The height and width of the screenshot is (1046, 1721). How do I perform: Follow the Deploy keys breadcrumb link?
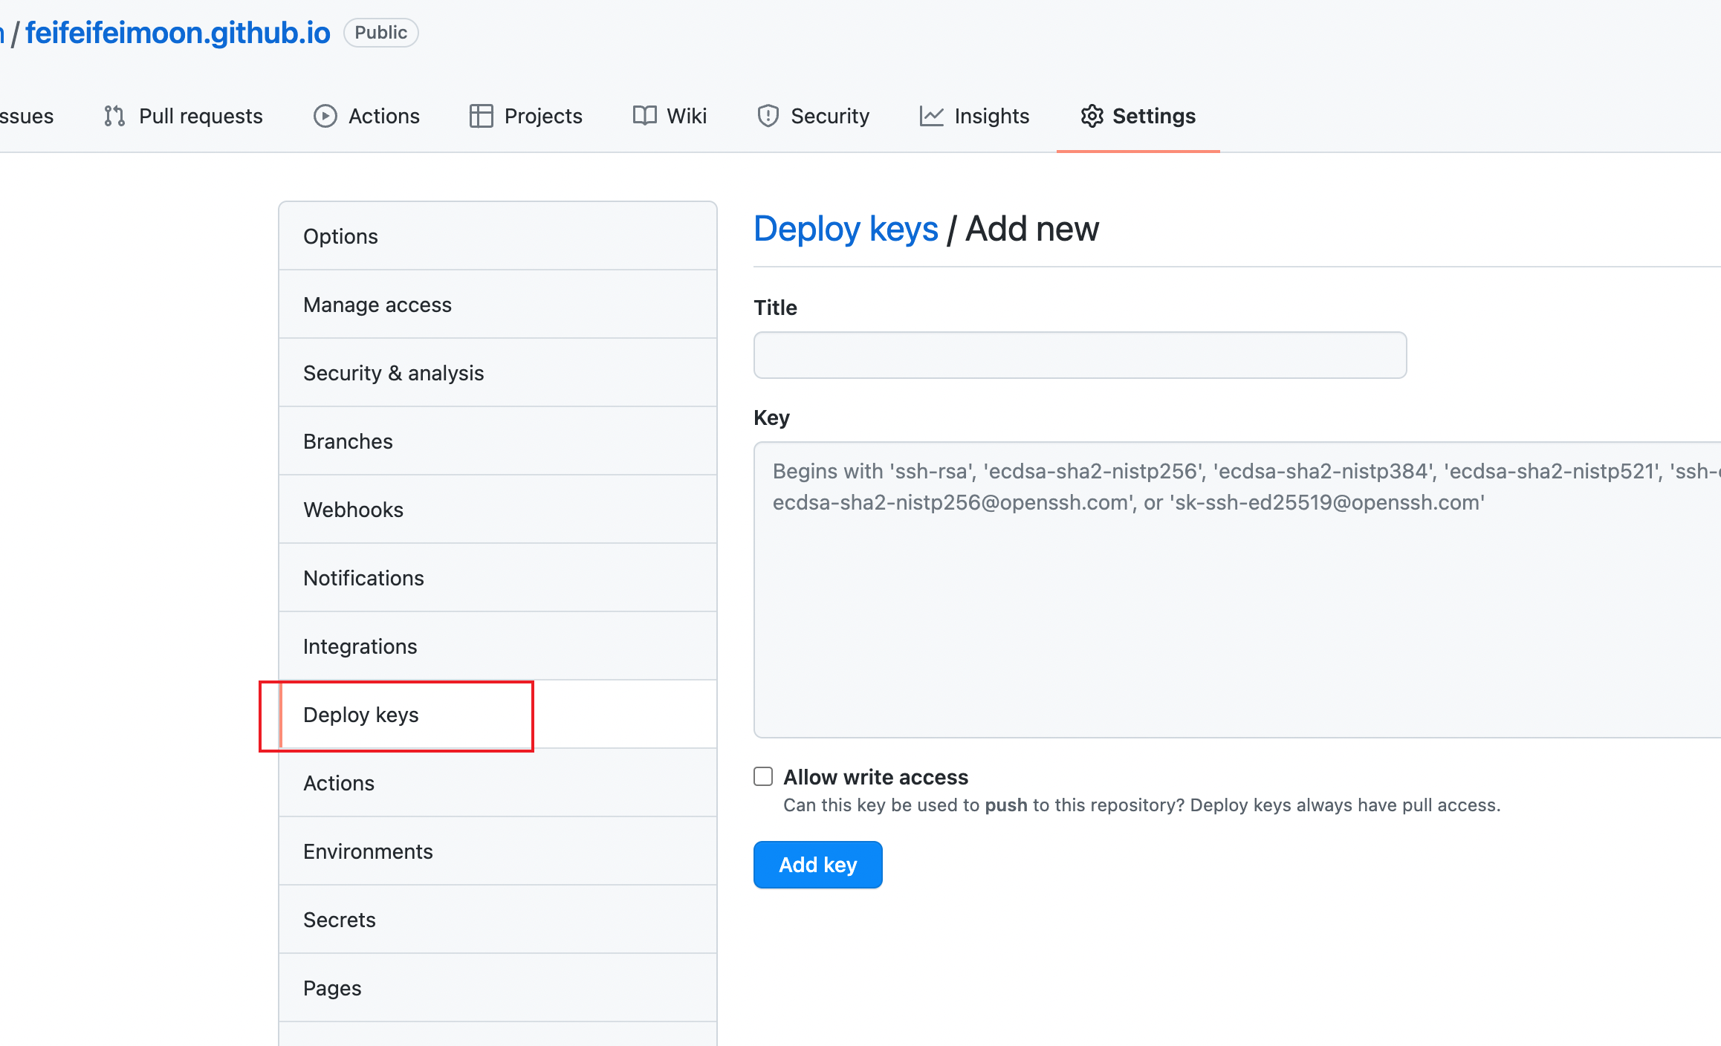click(x=846, y=229)
